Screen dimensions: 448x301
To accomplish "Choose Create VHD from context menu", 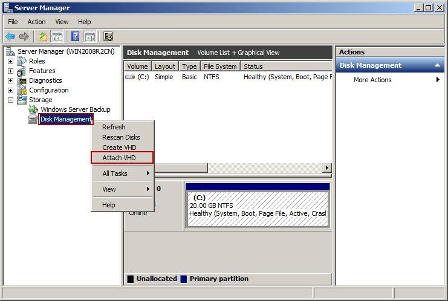I will click(123, 147).
